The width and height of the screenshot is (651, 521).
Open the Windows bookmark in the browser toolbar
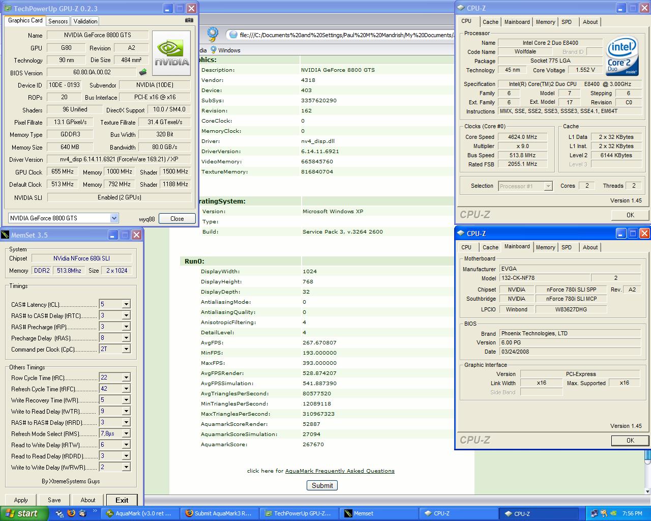[x=225, y=50]
